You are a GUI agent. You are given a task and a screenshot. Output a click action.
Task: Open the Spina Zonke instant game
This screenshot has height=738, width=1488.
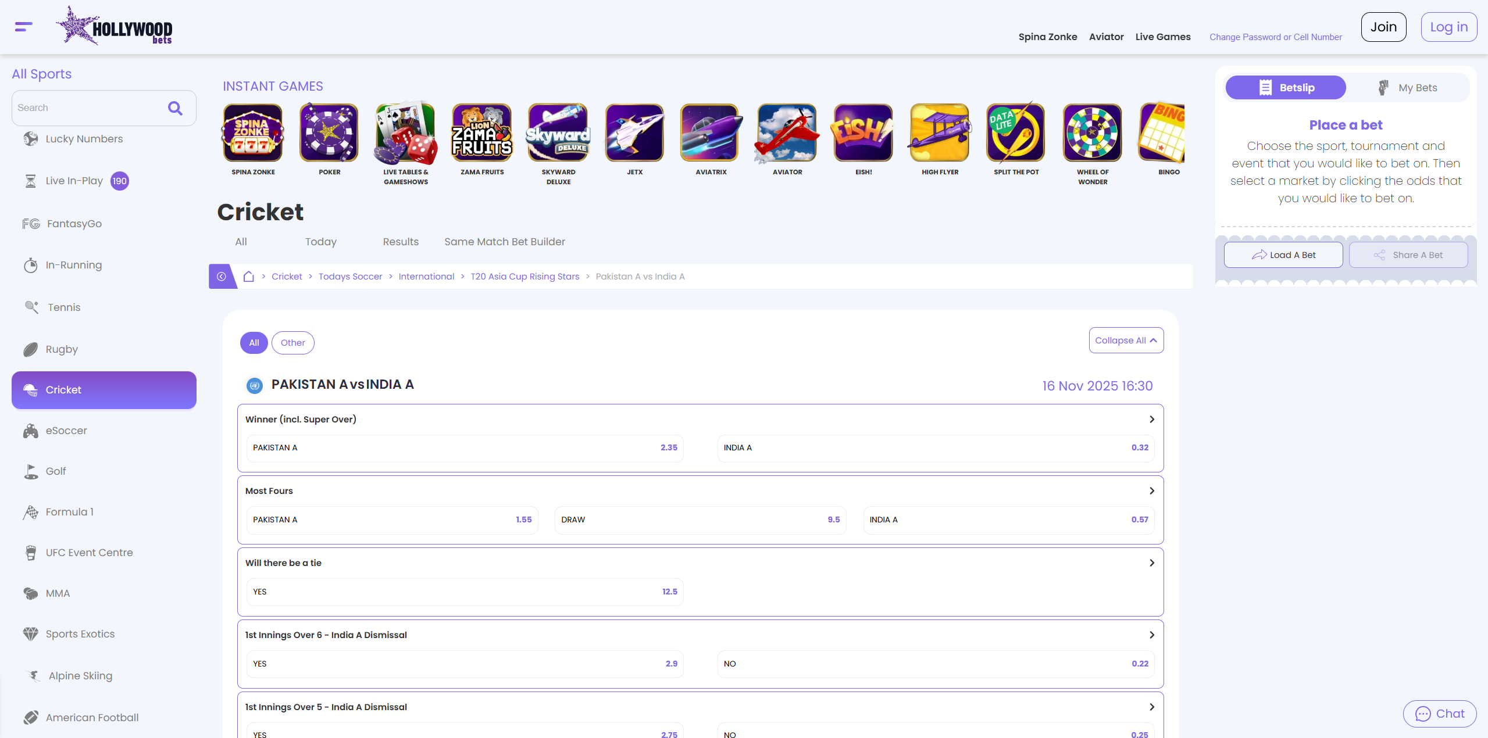(252, 132)
